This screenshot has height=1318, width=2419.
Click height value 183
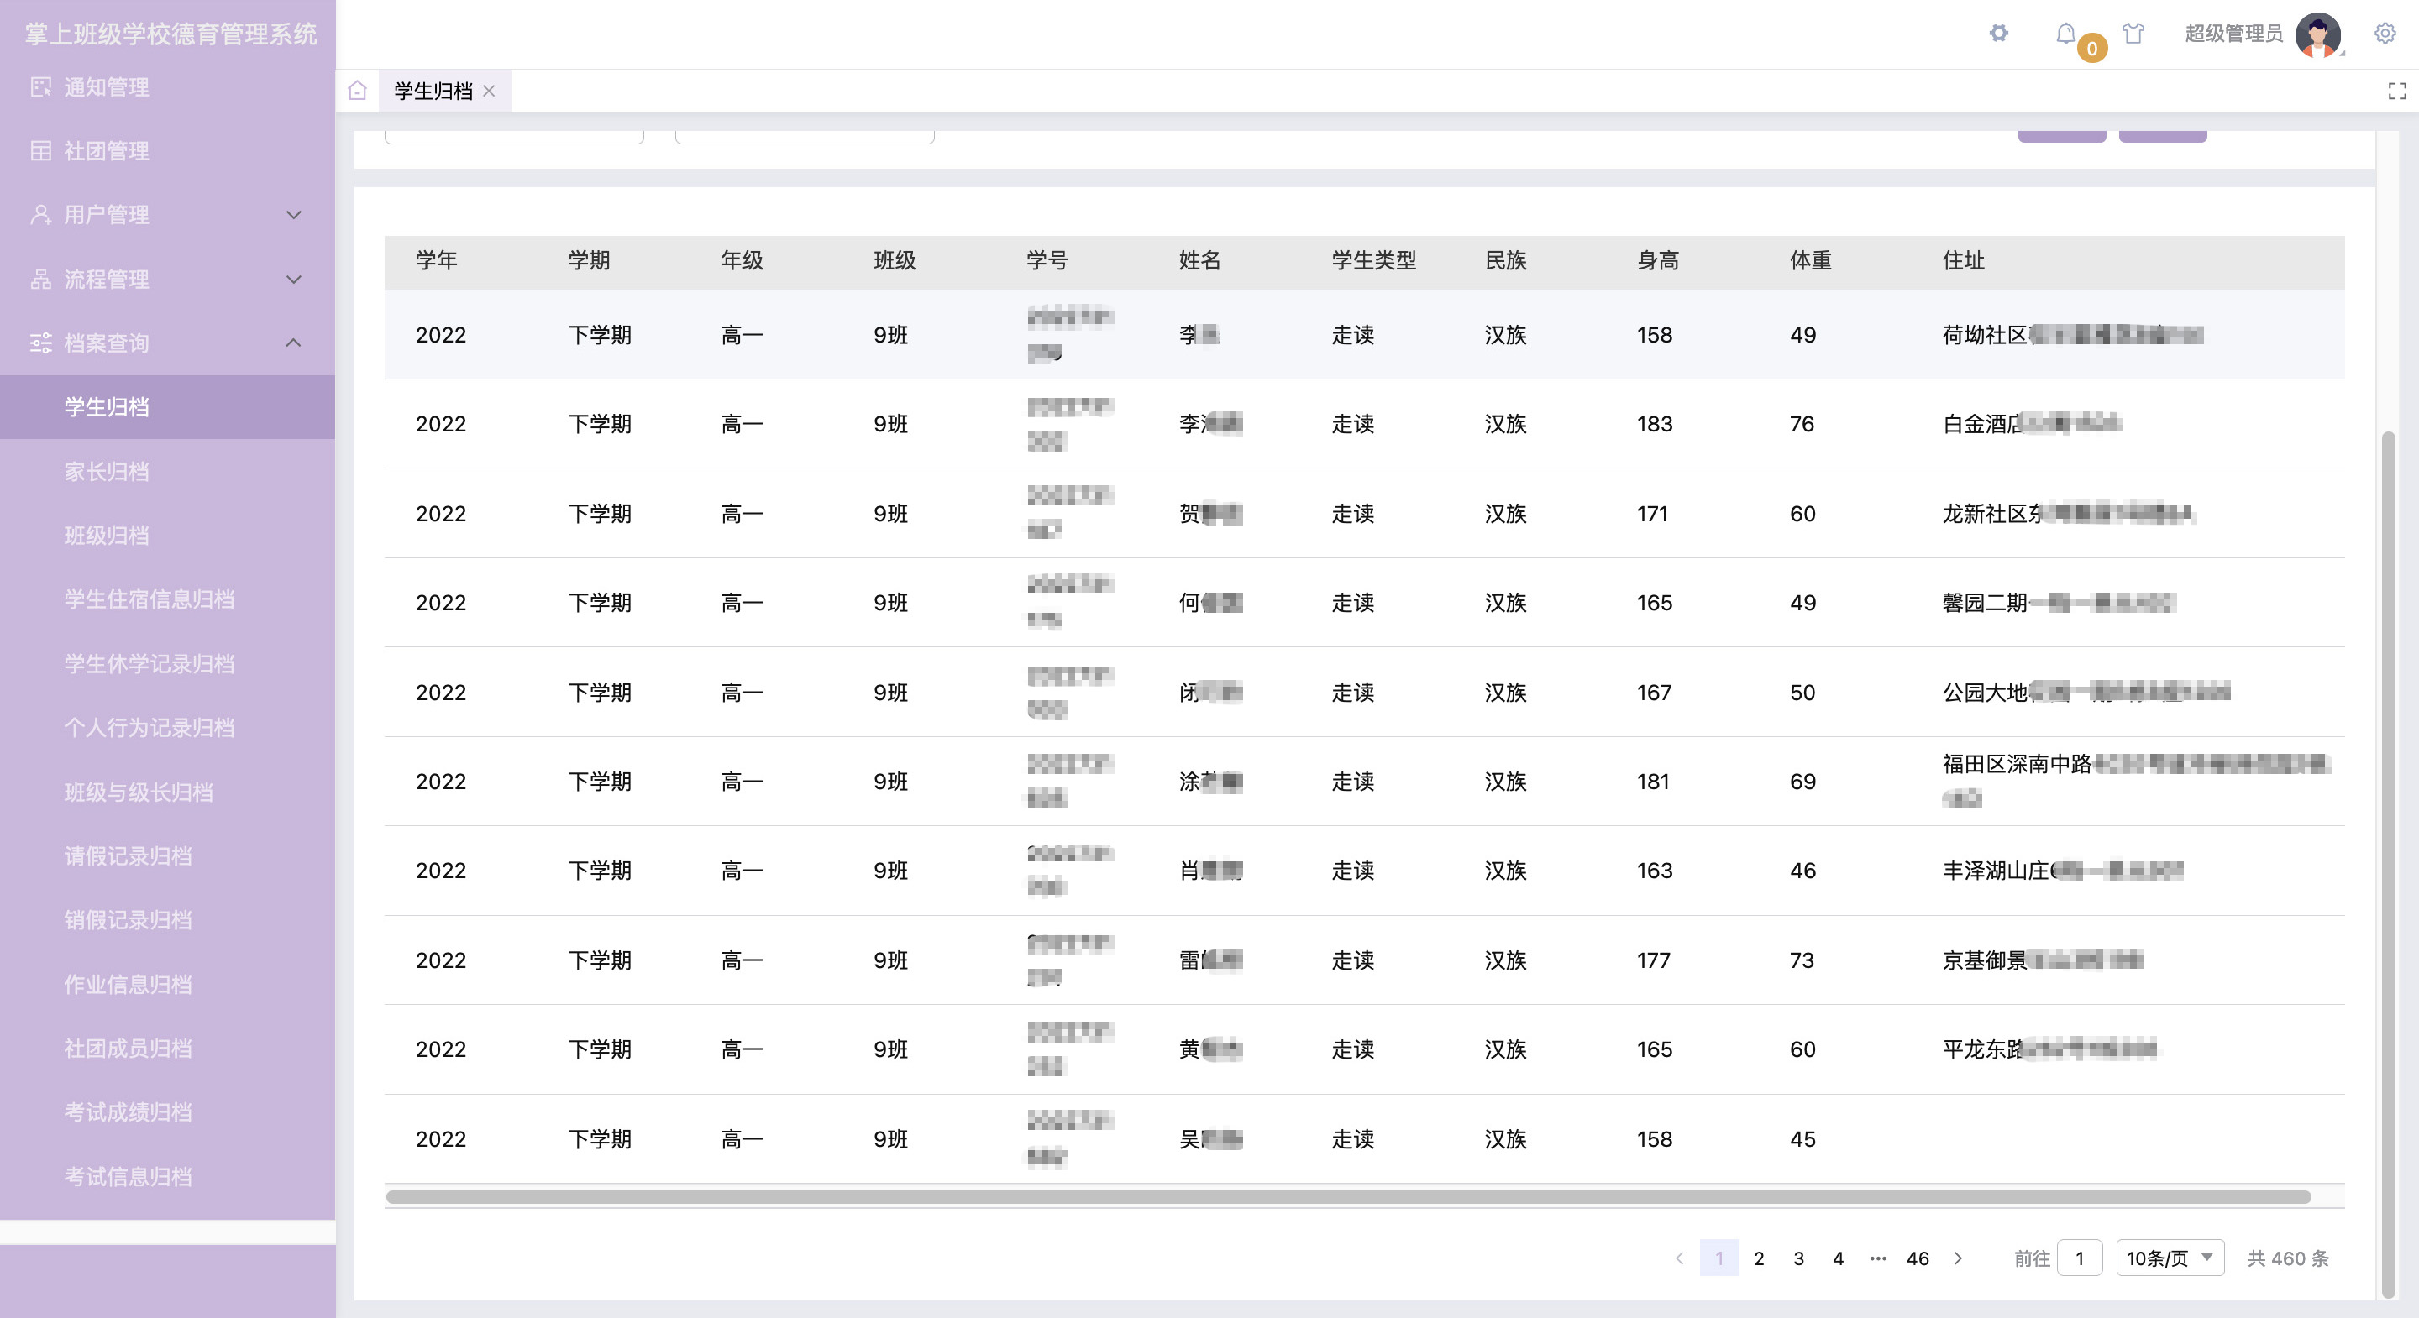[1655, 424]
